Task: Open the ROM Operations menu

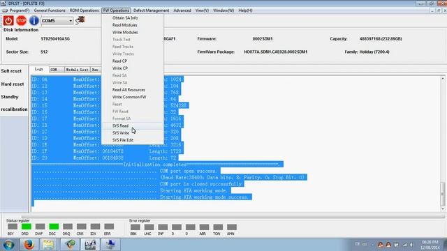Action: coord(84,10)
